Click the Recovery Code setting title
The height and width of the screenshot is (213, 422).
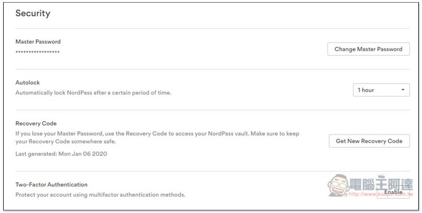[36, 123]
